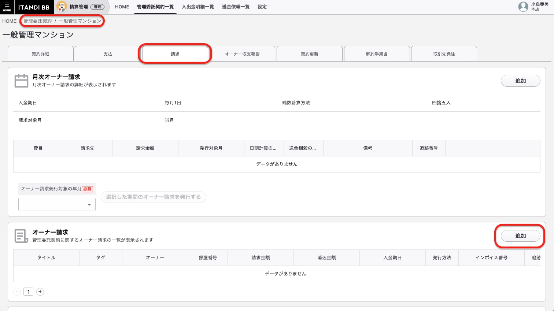Switch to the 支払 tab
The image size is (554, 311).
[x=108, y=54]
